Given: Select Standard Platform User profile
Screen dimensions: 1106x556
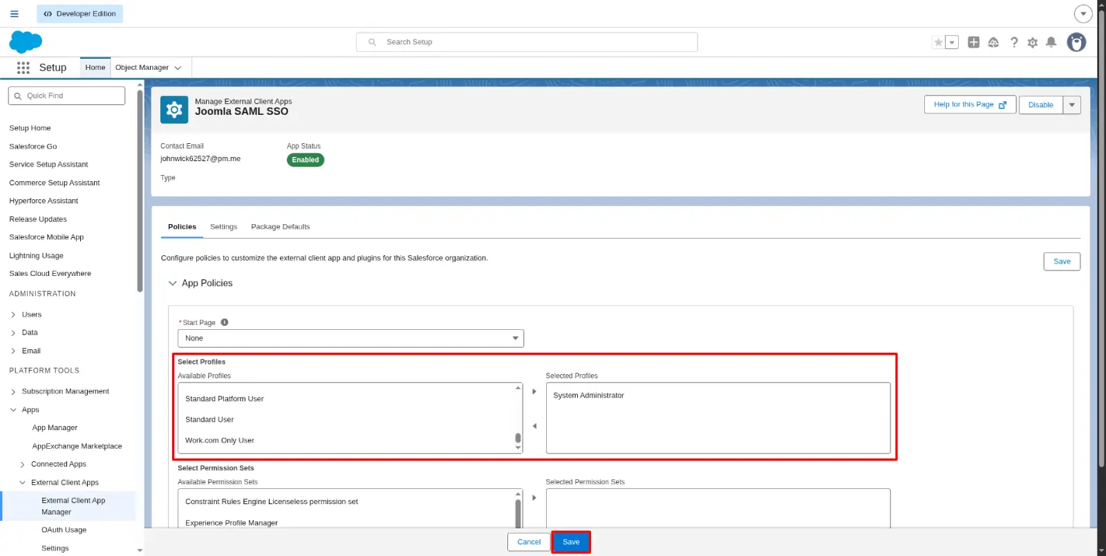Looking at the screenshot, I should click(224, 399).
